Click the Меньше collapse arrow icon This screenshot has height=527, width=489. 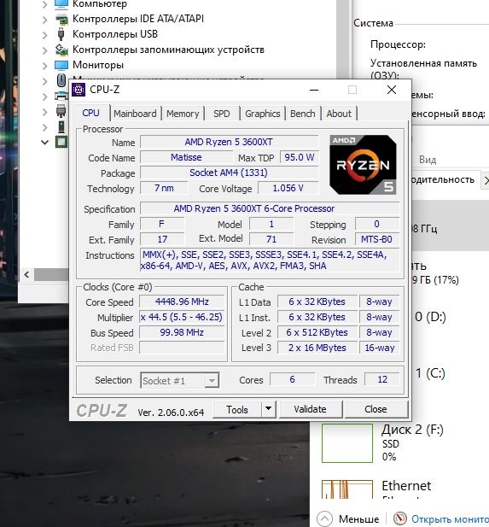pos(324,519)
